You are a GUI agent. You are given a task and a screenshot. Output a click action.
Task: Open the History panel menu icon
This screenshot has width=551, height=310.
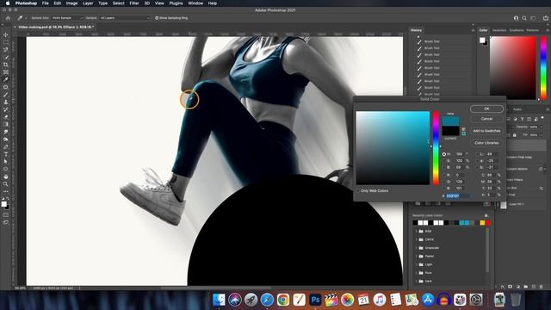473,30
